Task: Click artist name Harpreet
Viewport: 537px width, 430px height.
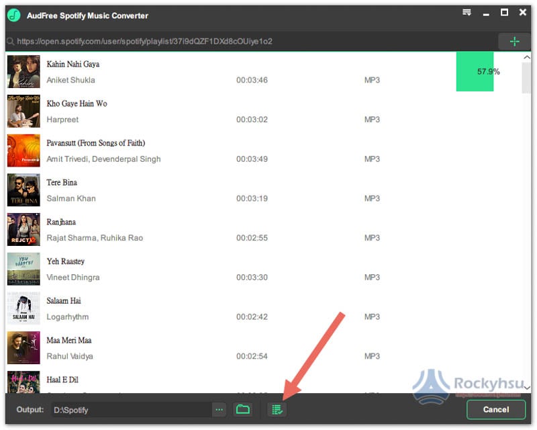Action: [62, 120]
